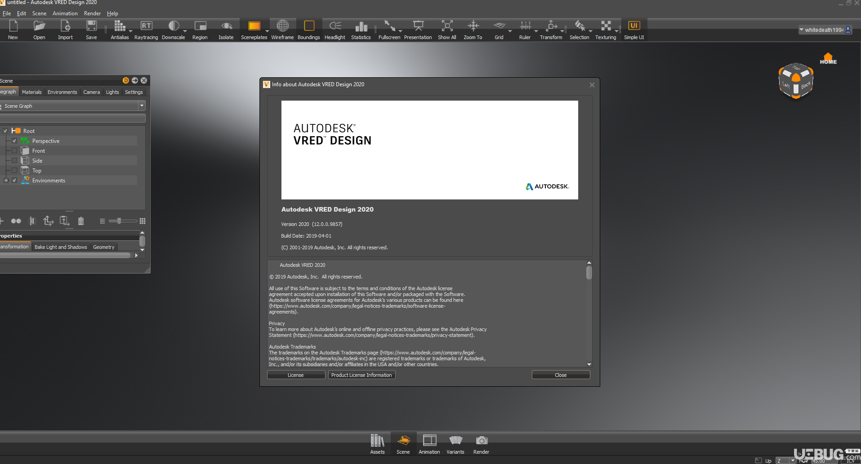Image resolution: width=861 pixels, height=464 pixels.
Task: Check the Side camera checkbox
Action: 14,160
